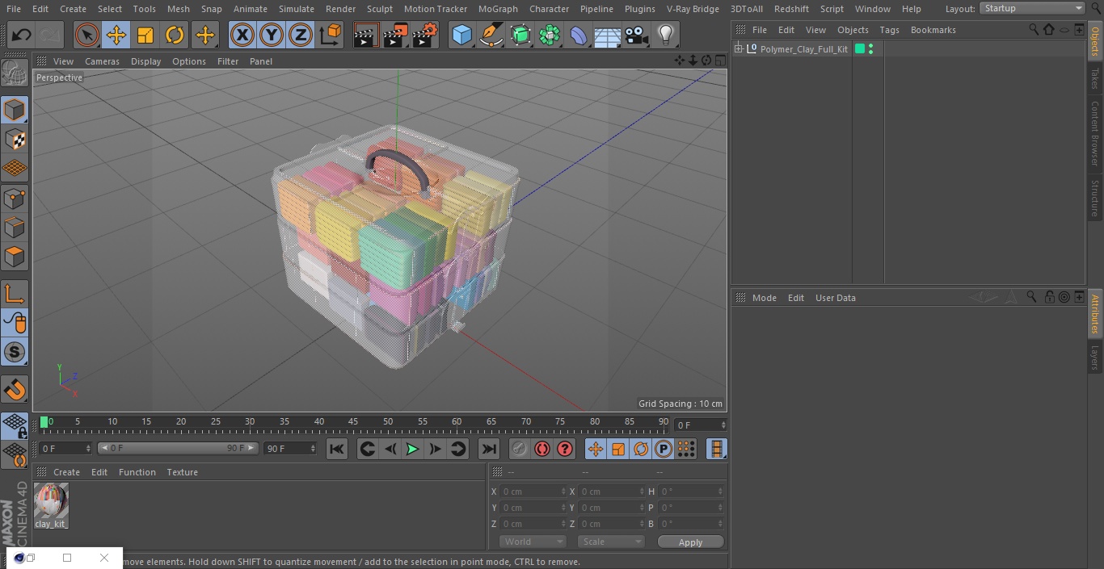1104x569 pixels.
Task: Open the Attributes side tab
Action: tap(1095, 314)
